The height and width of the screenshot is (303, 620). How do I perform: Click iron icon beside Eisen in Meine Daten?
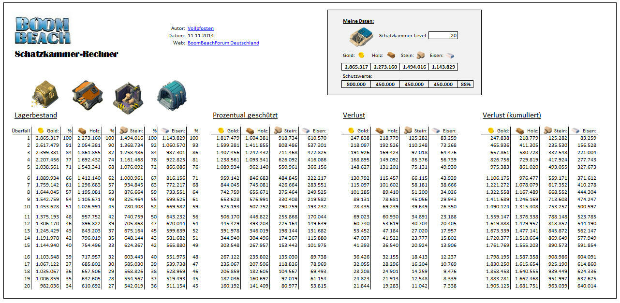(x=450, y=56)
